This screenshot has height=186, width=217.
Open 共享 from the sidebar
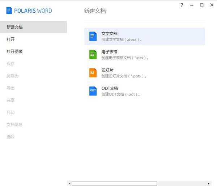click(x=10, y=100)
